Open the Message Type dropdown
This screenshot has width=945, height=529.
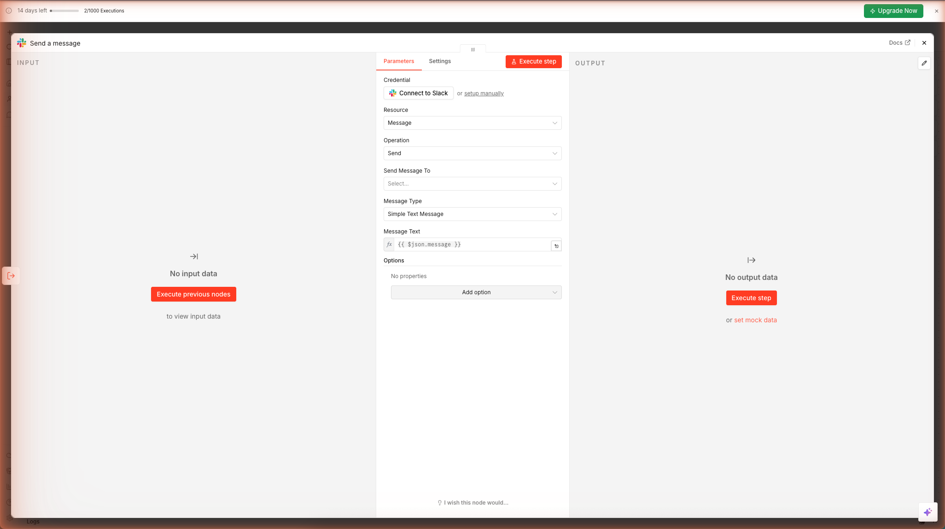(472, 214)
